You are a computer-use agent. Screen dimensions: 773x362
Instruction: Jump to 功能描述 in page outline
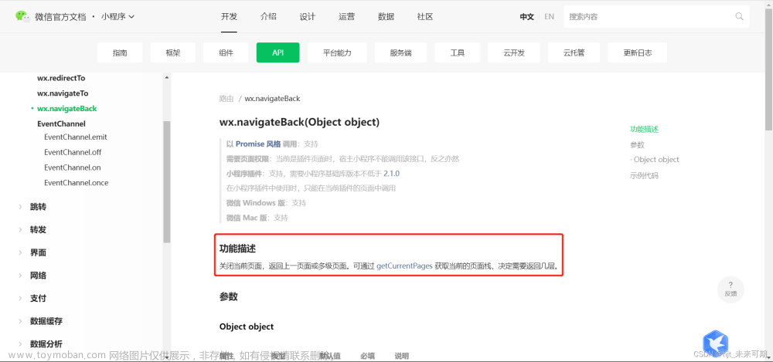[645, 129]
